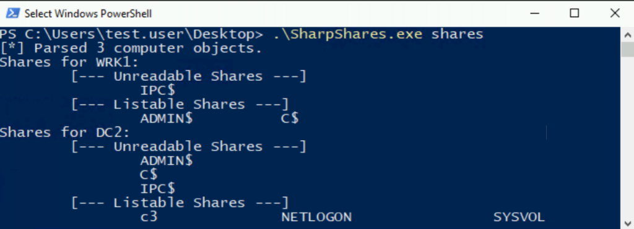Click the Shares for WRK1 heading
The image size is (634, 229).
(69, 62)
